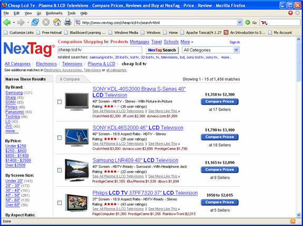The width and height of the screenshot is (303, 226).
Task: Click the cheap lcd tv search field
Action: [x=100, y=50]
